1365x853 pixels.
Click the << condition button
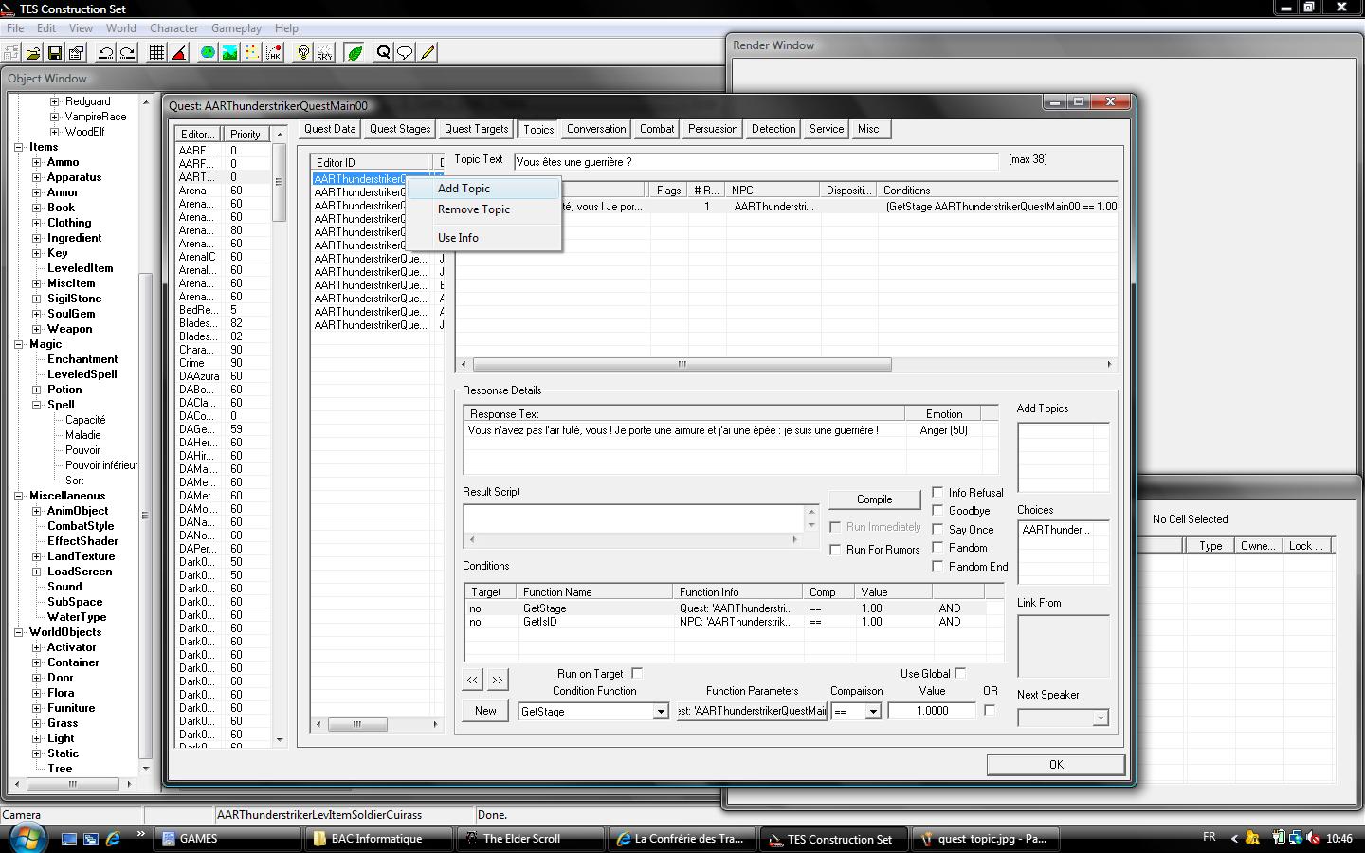coord(473,680)
